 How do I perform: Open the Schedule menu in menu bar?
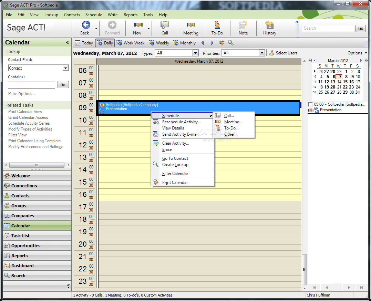[94, 15]
